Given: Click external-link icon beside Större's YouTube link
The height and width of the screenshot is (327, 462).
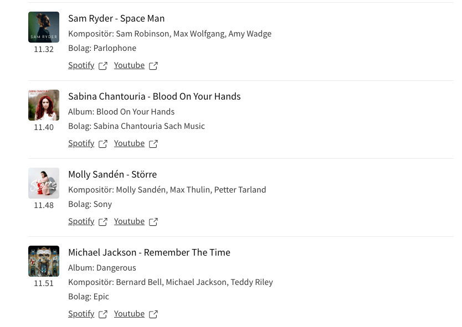Looking at the screenshot, I should [153, 222].
